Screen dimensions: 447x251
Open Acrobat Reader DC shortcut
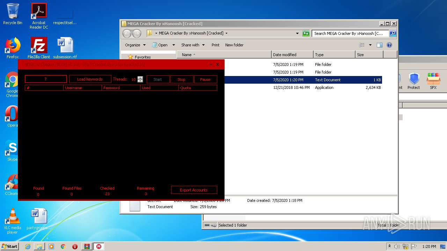(x=39, y=16)
